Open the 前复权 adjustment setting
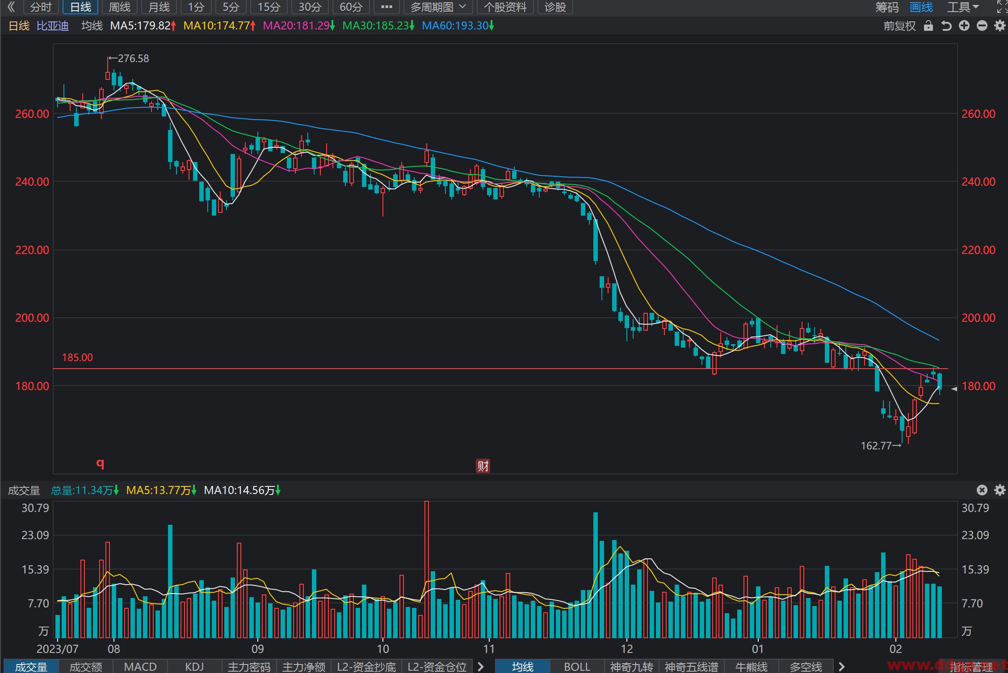This screenshot has width=1008, height=673. click(899, 26)
